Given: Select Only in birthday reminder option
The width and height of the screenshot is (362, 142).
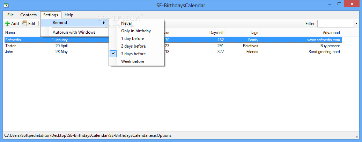Looking at the screenshot, I should click(136, 31).
